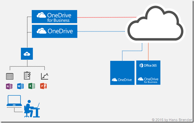Click the cloud logo in the OneDrive banner

41,31
